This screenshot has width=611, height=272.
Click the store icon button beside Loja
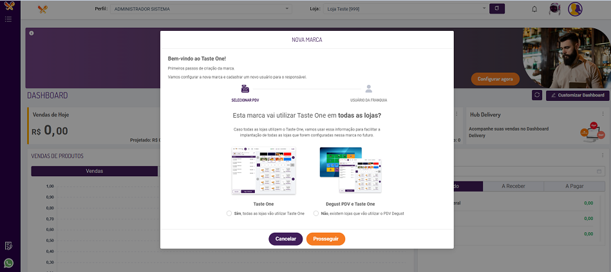(x=497, y=8)
